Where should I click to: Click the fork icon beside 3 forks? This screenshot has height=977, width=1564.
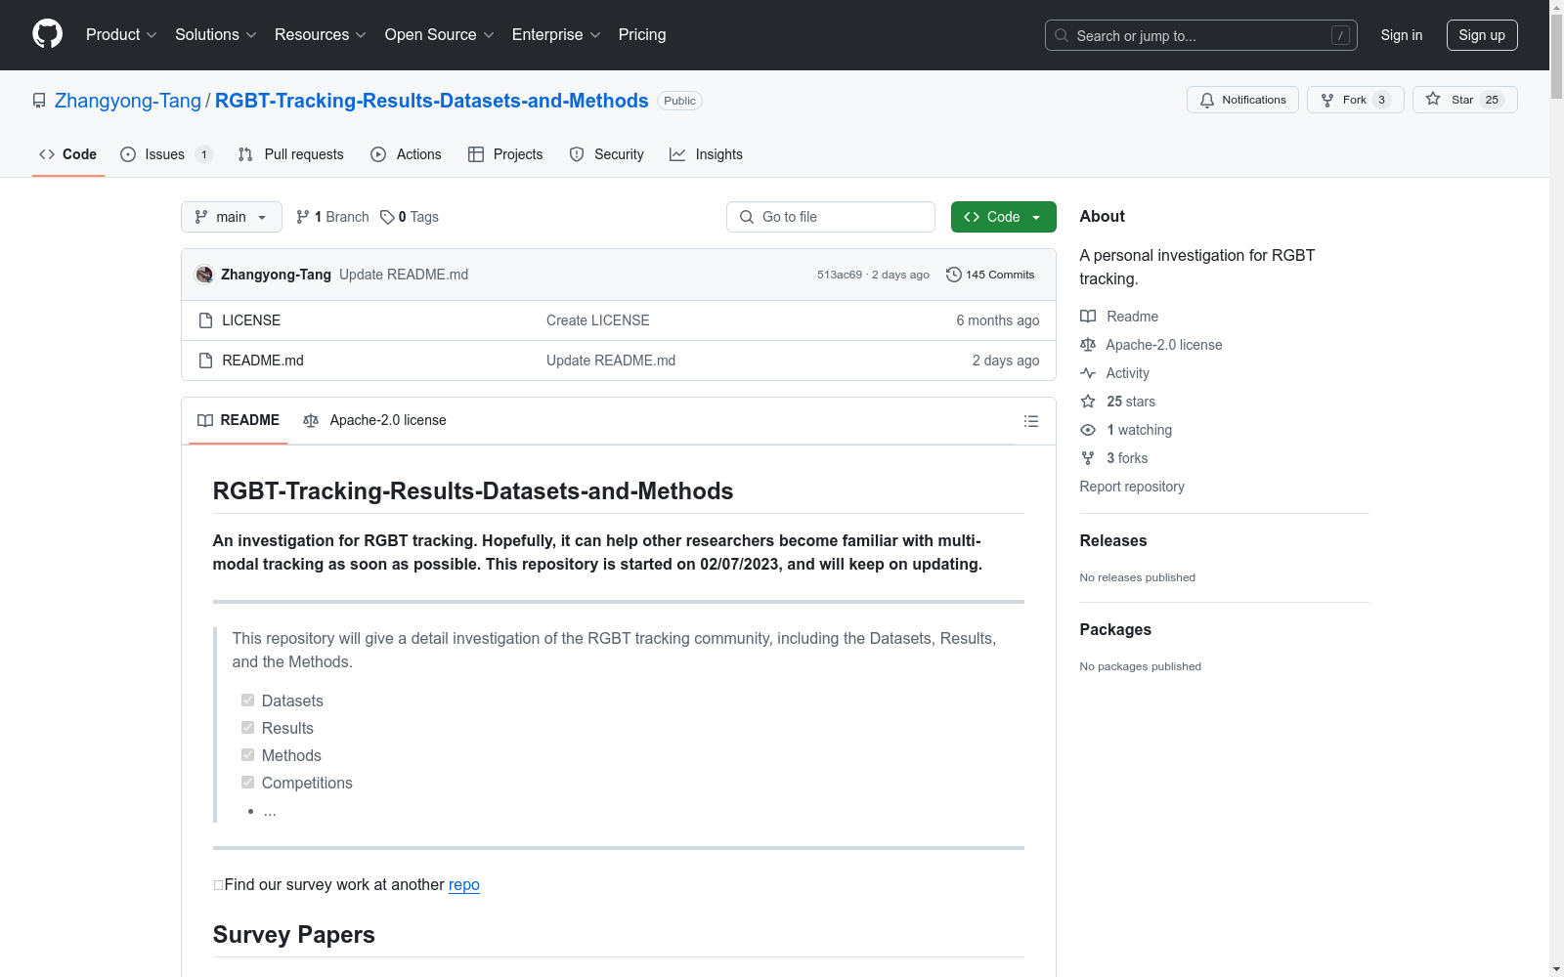click(1088, 458)
